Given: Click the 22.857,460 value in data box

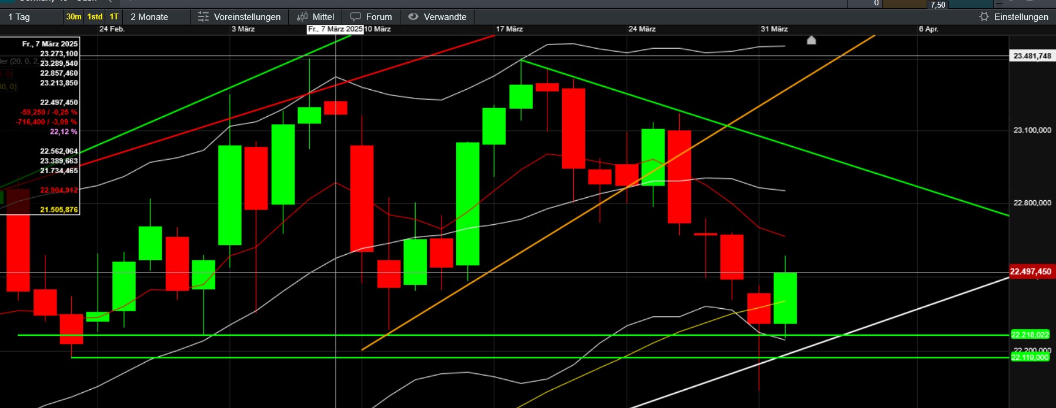Looking at the screenshot, I should pos(59,73).
